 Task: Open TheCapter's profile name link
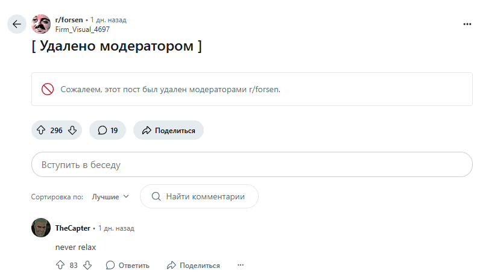(x=73, y=228)
